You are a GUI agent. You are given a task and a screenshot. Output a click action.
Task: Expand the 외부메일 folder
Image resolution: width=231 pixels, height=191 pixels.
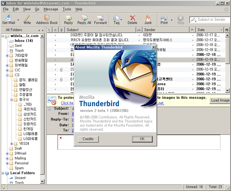pos(7,65)
